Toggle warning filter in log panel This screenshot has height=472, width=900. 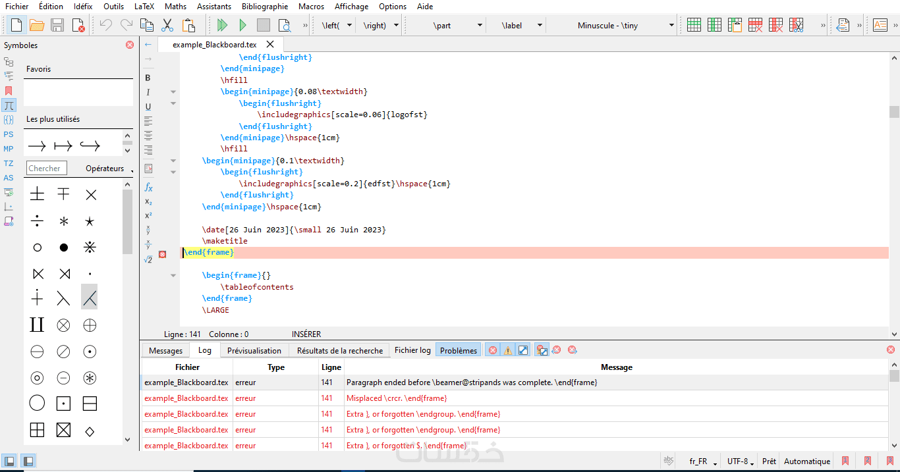(508, 350)
